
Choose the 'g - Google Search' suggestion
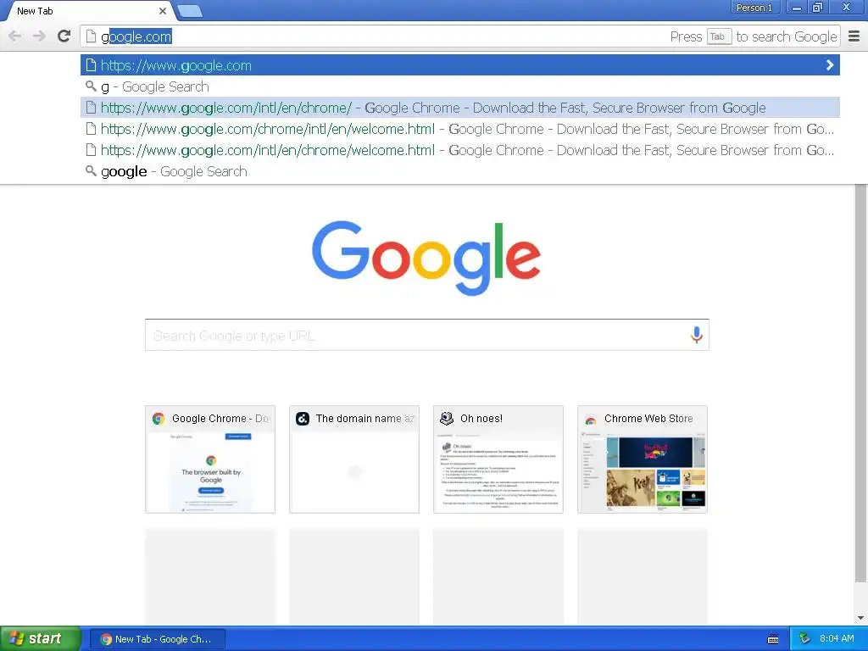[460, 87]
